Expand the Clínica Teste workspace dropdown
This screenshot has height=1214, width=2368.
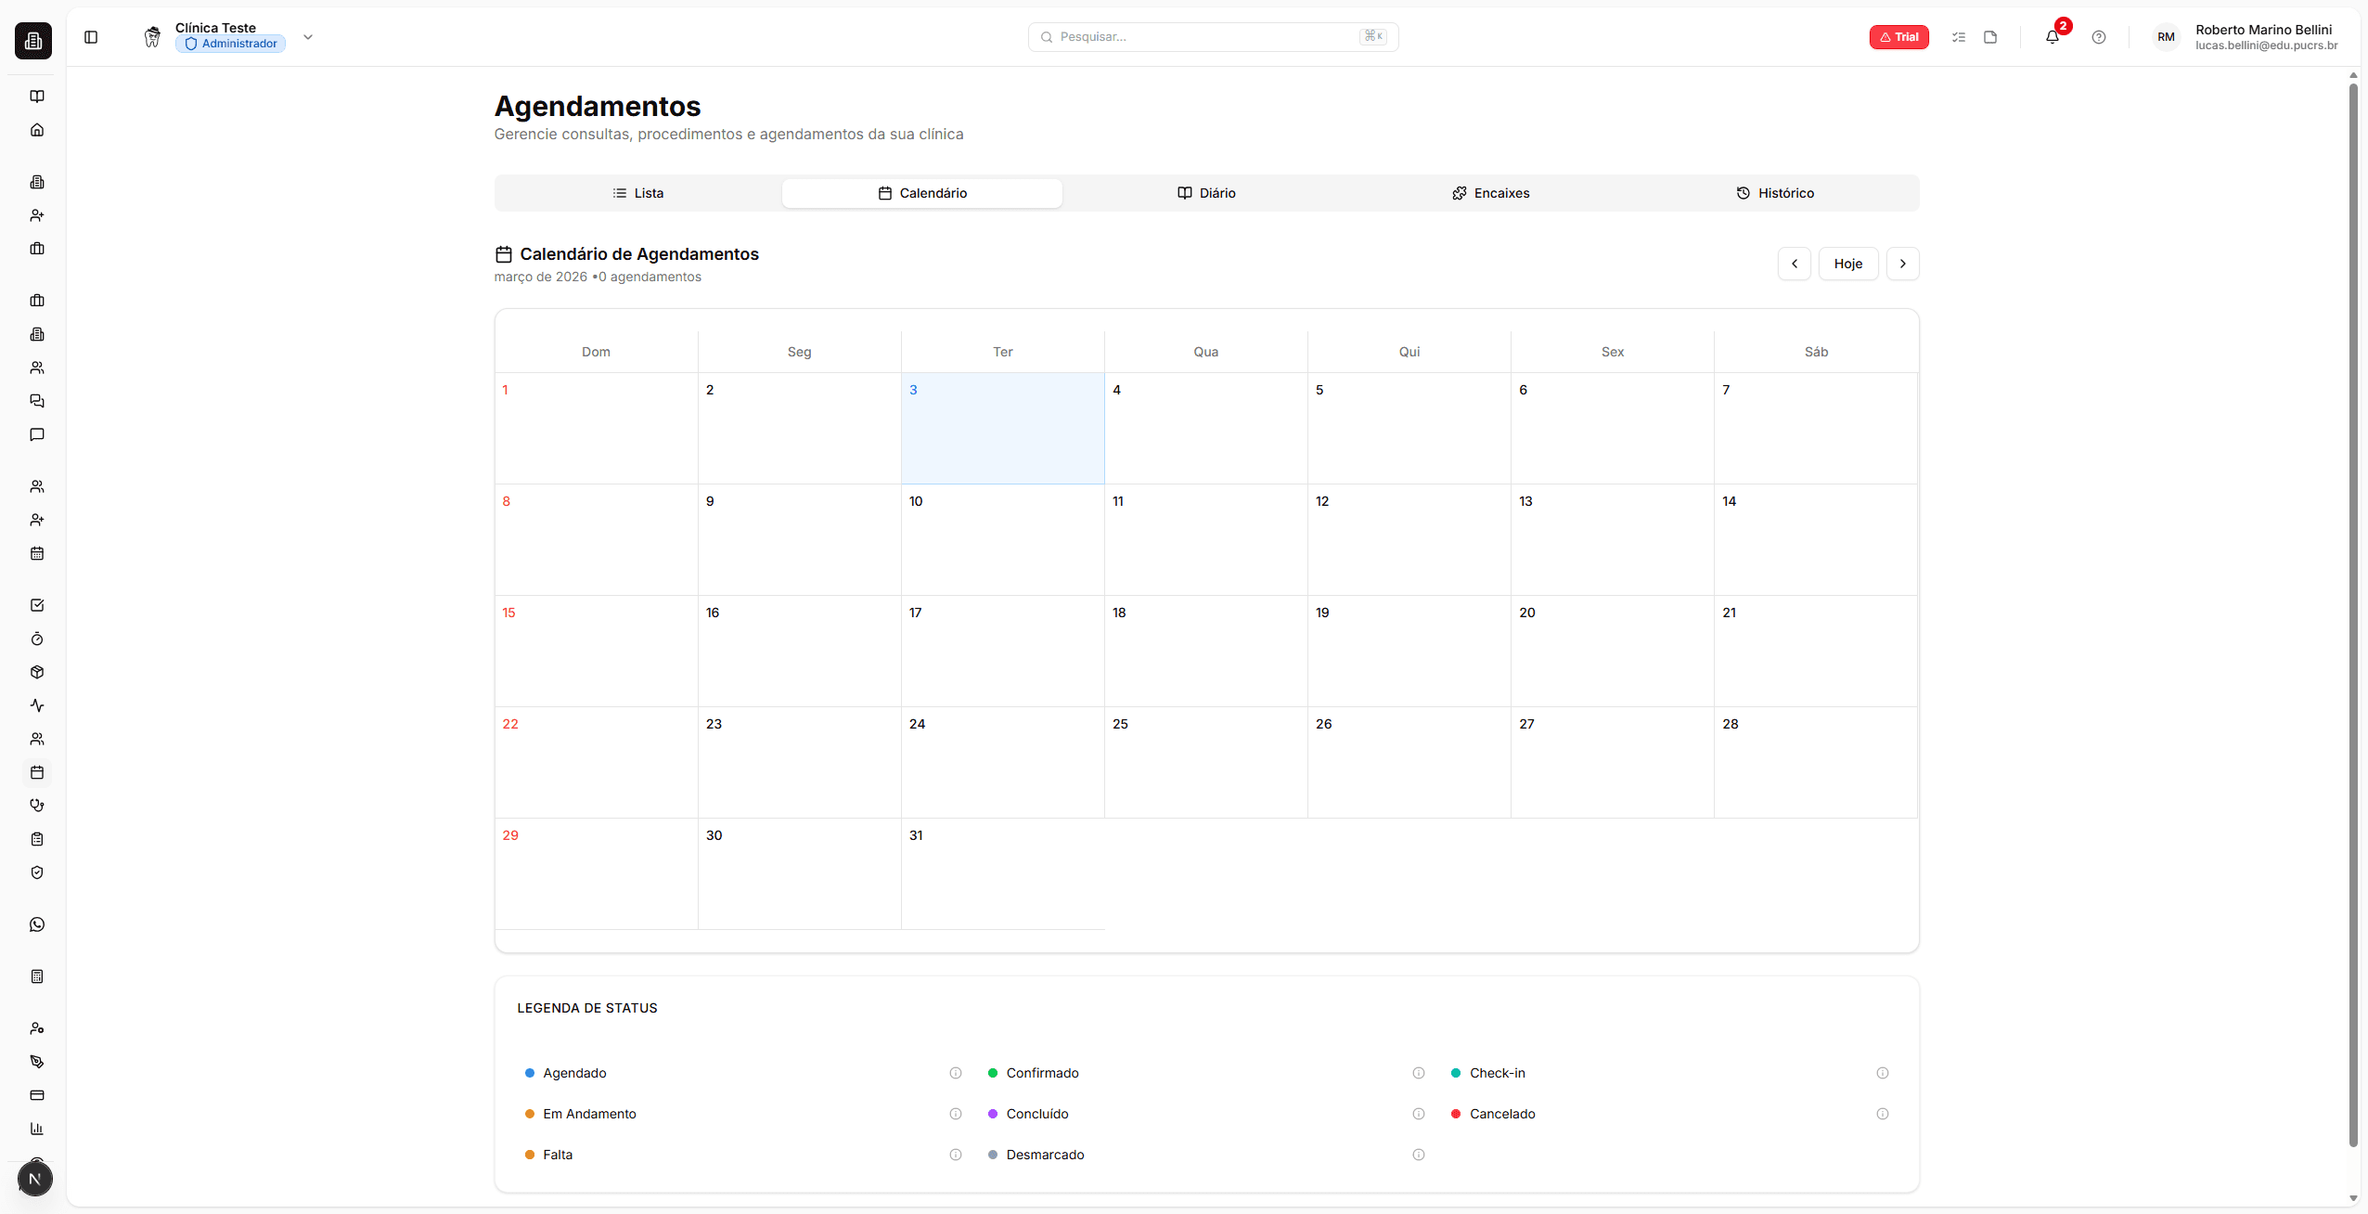tap(308, 37)
